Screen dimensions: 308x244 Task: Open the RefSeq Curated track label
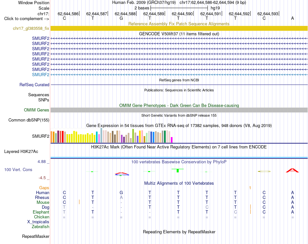tap(34, 85)
